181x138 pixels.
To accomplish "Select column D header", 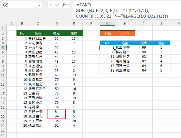I will 56,24.
